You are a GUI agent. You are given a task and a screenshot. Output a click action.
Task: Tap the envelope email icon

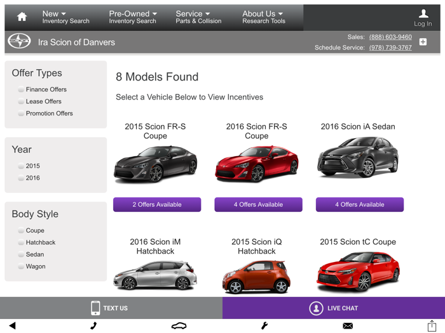click(348, 326)
